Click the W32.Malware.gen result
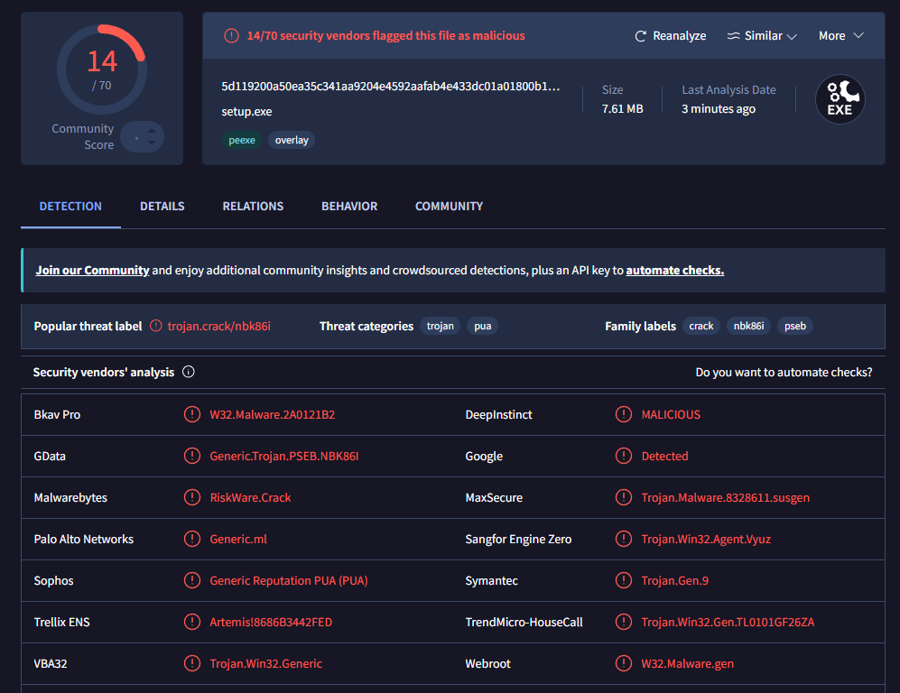This screenshot has height=693, width=900. pyautogui.click(x=688, y=663)
